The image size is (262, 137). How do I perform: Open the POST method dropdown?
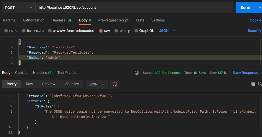[x=19, y=8]
